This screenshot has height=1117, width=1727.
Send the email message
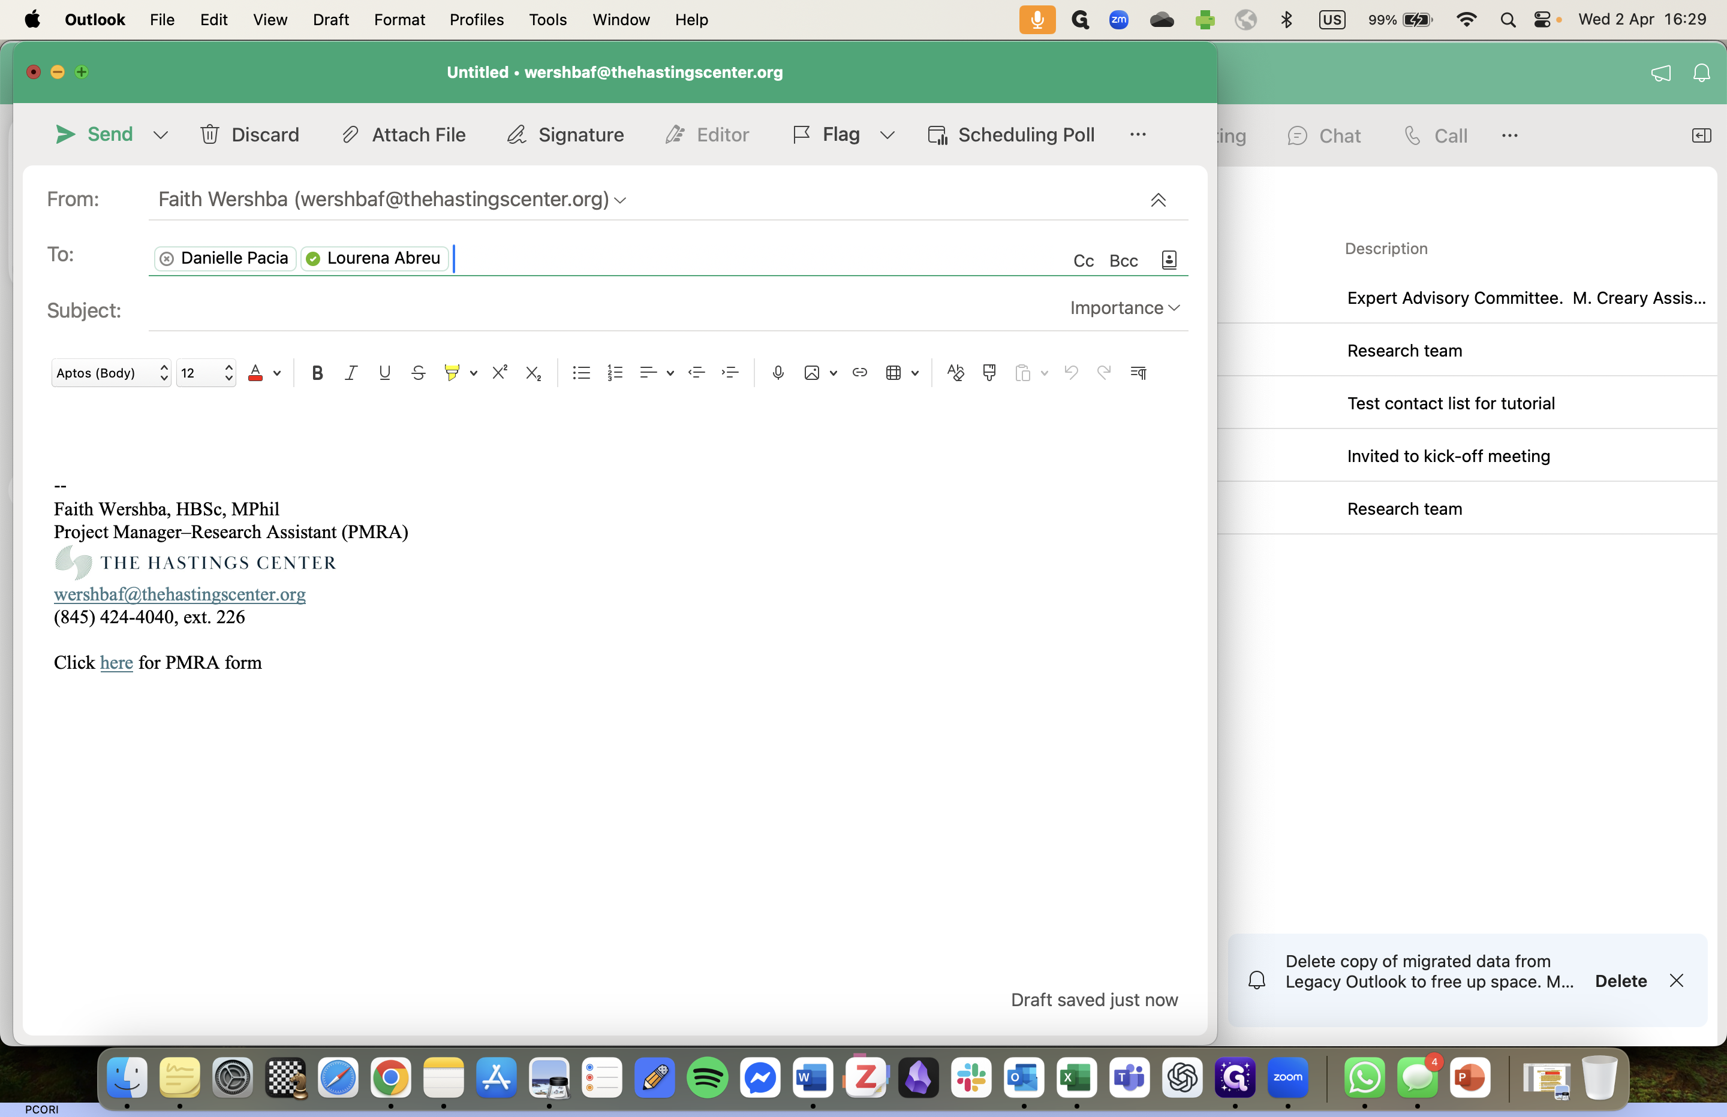coord(94,134)
